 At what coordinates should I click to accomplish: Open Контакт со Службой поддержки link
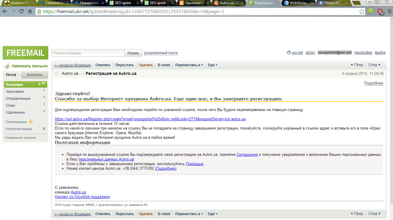coord(82,197)
